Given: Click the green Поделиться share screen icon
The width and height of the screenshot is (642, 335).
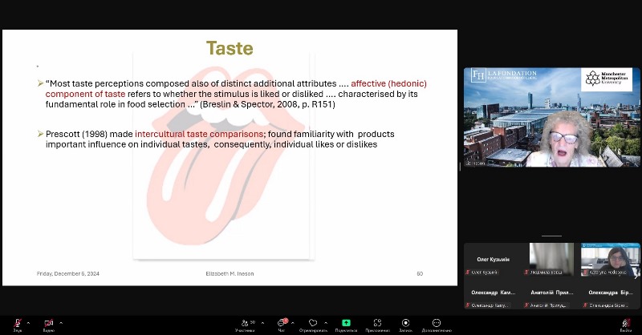Looking at the screenshot, I should pyautogui.click(x=346, y=322).
